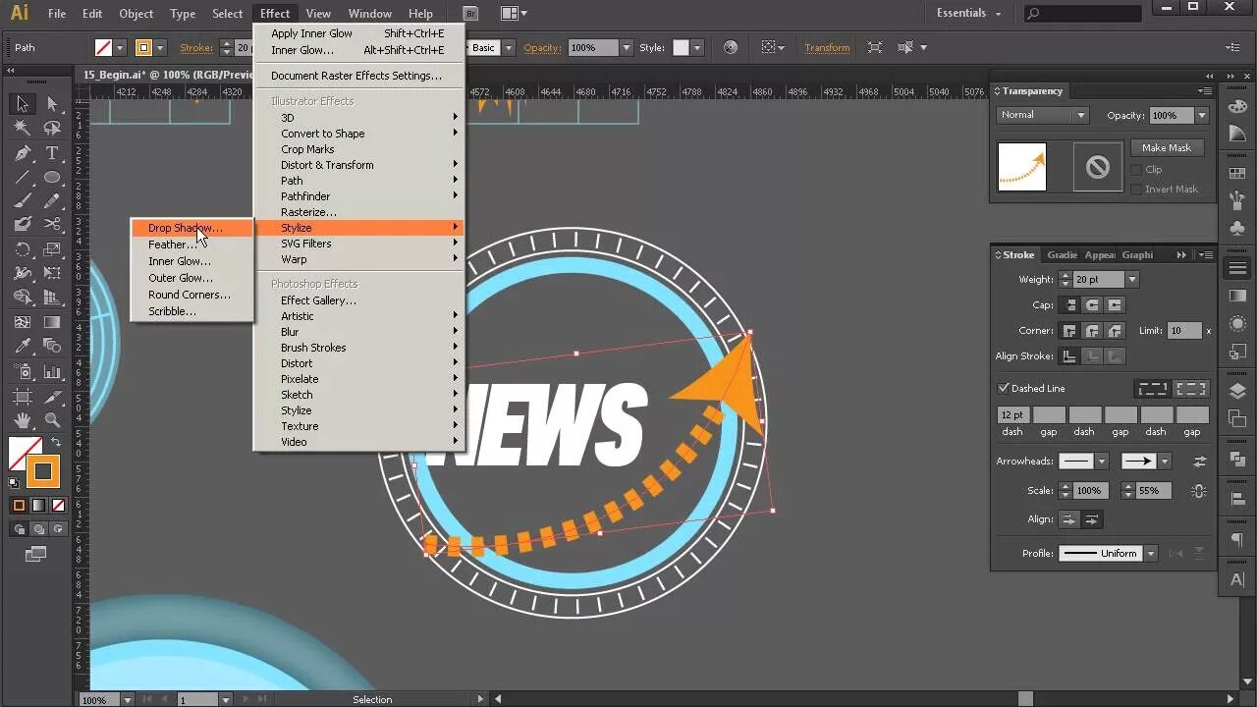This screenshot has width=1257, height=707.
Task: Open the Object menu
Action: pyautogui.click(x=136, y=14)
